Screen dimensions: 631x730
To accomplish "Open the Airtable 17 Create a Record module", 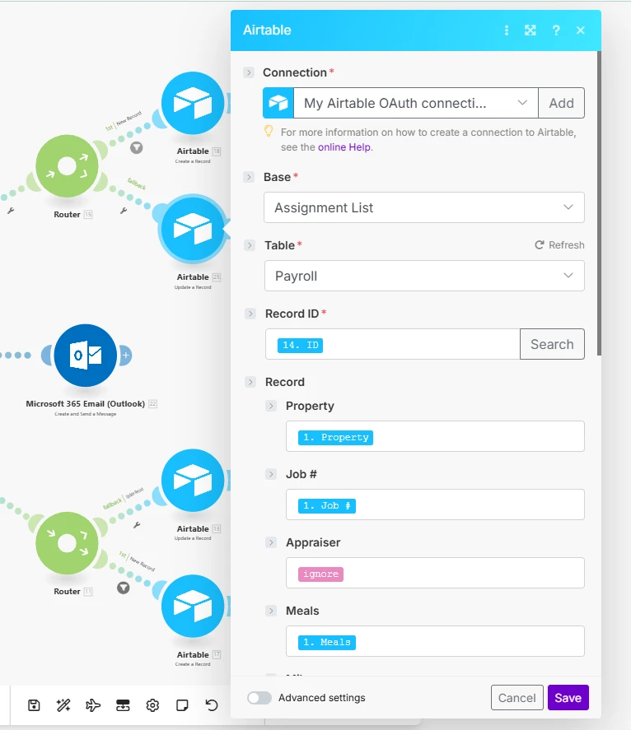I will (193, 607).
